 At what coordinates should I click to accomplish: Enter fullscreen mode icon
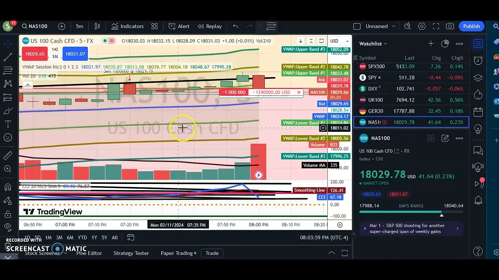[x=436, y=26]
